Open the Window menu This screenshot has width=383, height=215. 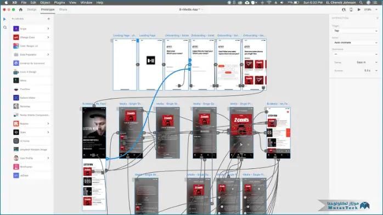[86, 2]
